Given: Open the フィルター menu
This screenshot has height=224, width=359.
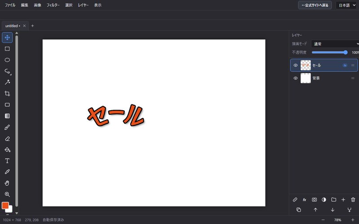Looking at the screenshot, I should click(x=53, y=5).
